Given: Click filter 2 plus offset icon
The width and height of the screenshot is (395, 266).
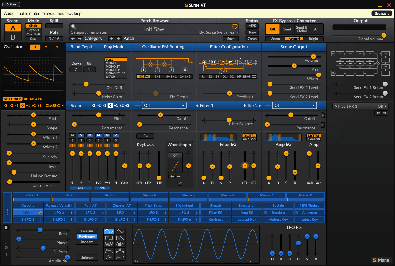Looking at the screenshot, I should pos(323,115).
